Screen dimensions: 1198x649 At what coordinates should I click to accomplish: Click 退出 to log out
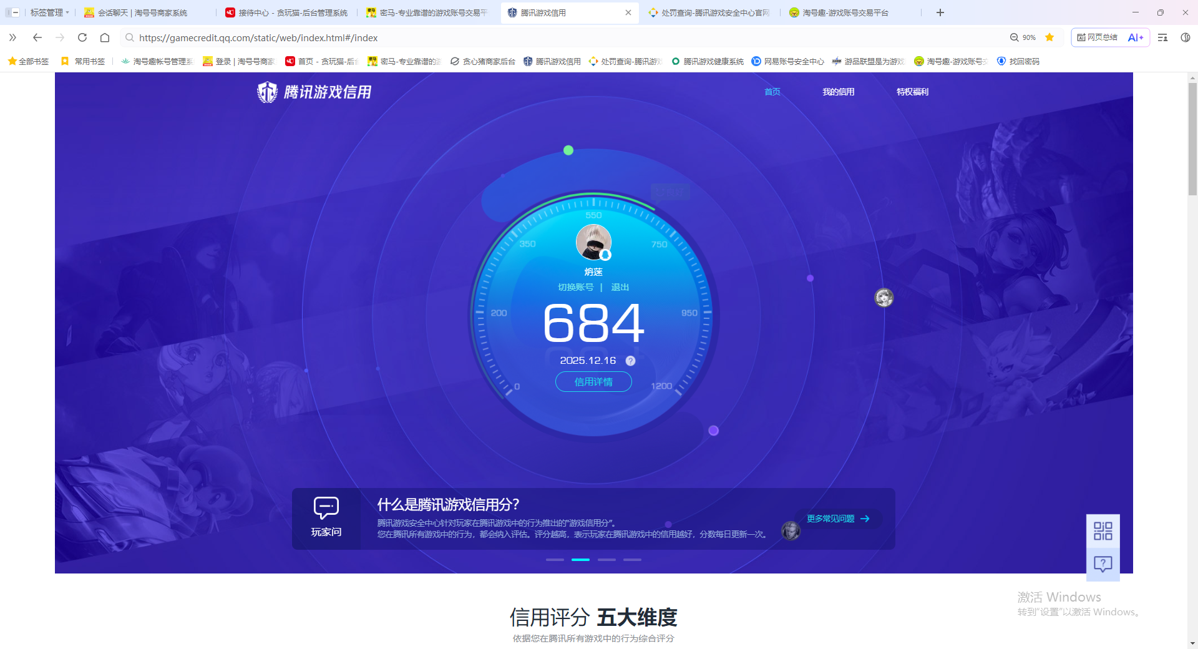pyautogui.click(x=620, y=287)
